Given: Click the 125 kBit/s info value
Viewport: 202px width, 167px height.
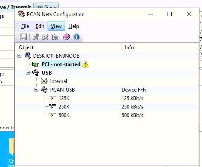Looking at the screenshot, I should [132, 98].
